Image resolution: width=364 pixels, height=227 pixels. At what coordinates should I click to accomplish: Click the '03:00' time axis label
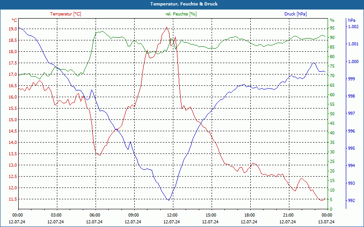(56, 215)
